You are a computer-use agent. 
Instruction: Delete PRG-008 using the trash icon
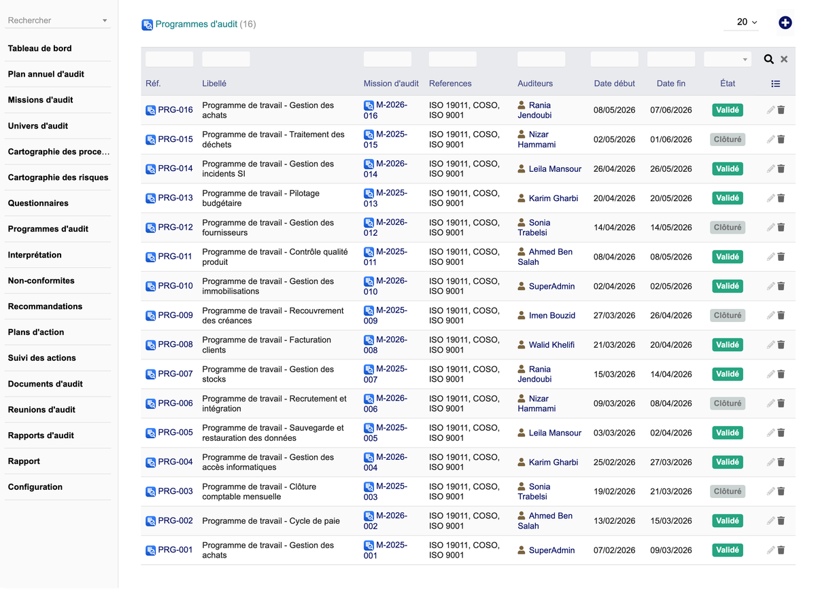tap(781, 344)
